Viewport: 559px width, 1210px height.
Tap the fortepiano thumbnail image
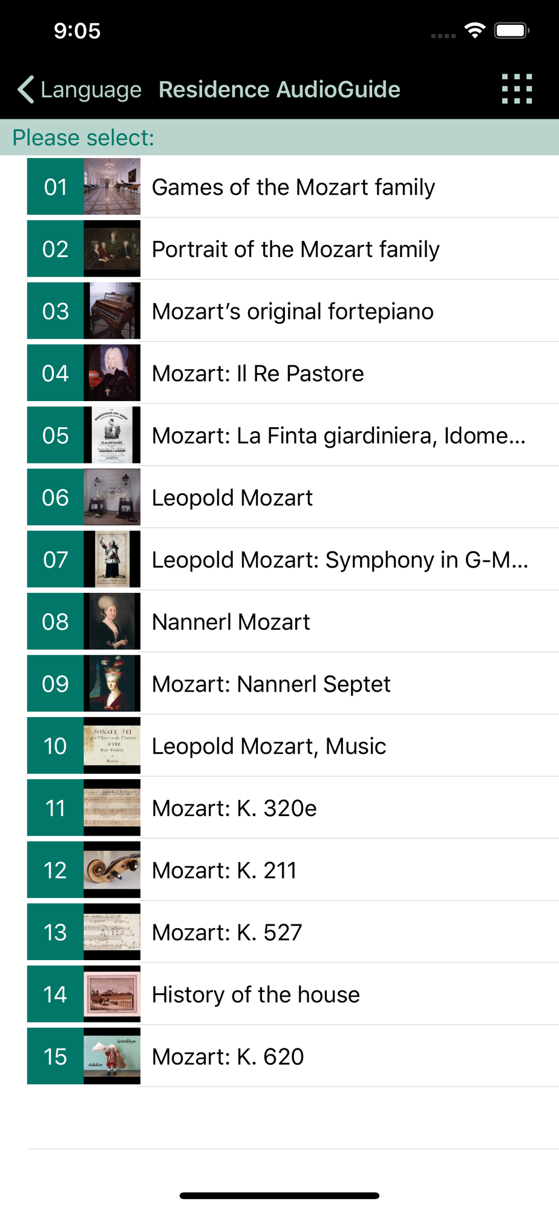tap(112, 311)
